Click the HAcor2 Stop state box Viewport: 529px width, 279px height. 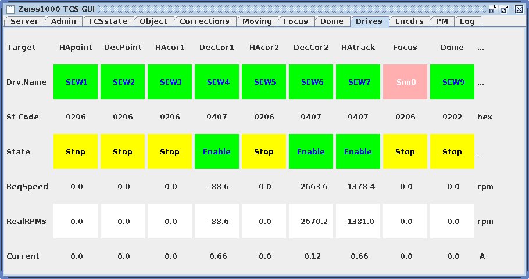click(264, 151)
